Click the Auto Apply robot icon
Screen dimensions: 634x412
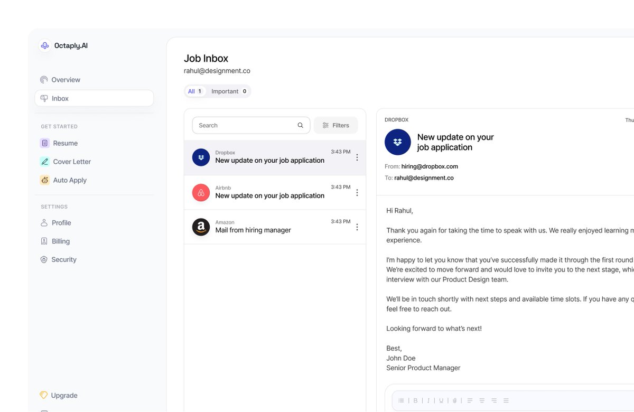(x=45, y=180)
